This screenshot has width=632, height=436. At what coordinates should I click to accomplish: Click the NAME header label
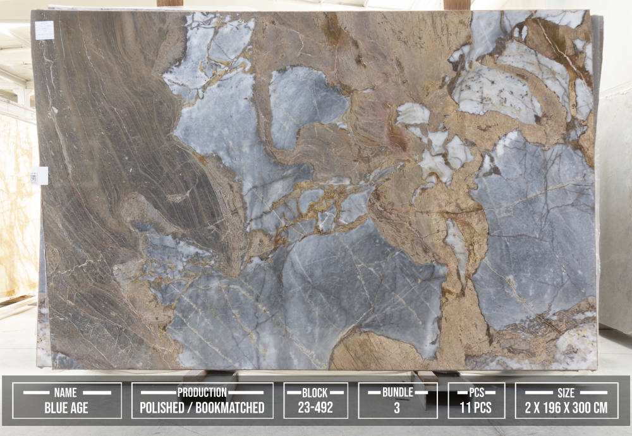(x=66, y=392)
